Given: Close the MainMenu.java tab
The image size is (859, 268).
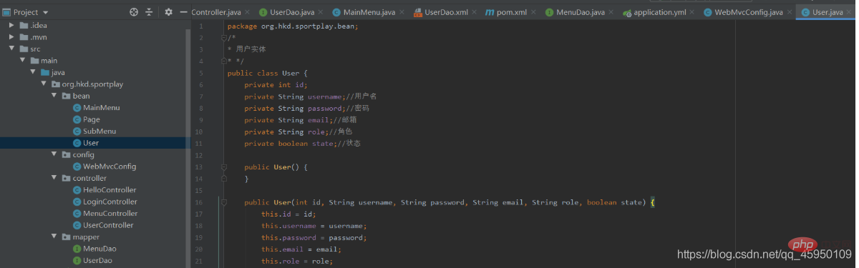Looking at the screenshot, I should click(402, 13).
